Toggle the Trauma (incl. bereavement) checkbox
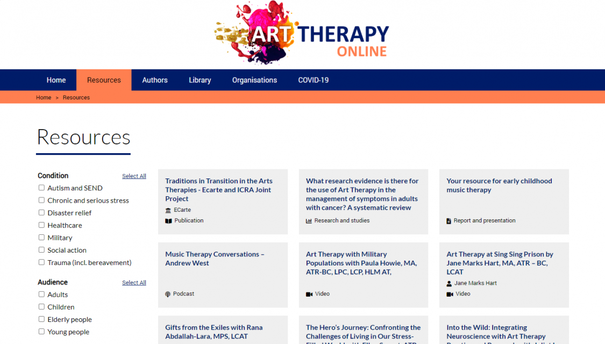 point(41,262)
